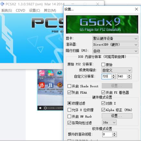Uncheck the 开启 FXAA checkbox
Image resolution: width=141 pixels, height=141 pixels.
click(69, 93)
